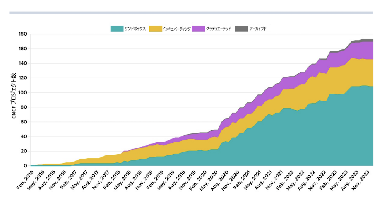Screen dimensions: 387x203
Task: Click the Nov, 2023 x-axis label
Action: point(361,180)
